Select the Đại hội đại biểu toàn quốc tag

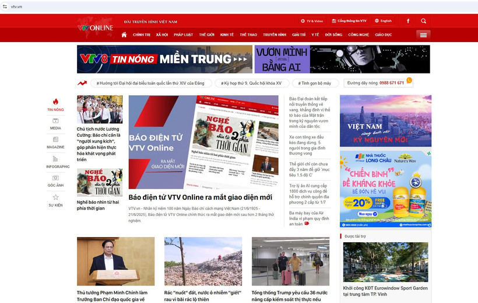[152, 83]
